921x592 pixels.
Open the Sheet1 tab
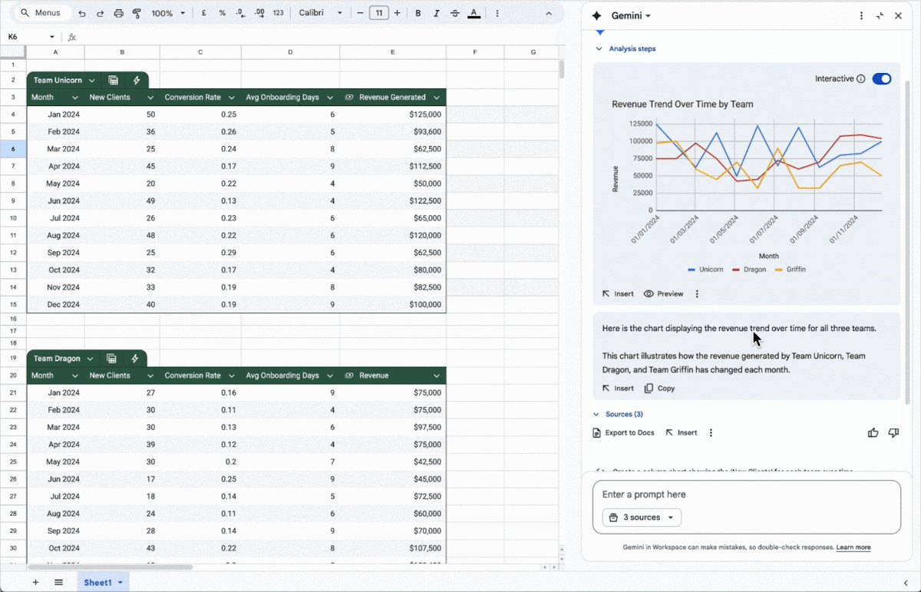pyautogui.click(x=103, y=582)
